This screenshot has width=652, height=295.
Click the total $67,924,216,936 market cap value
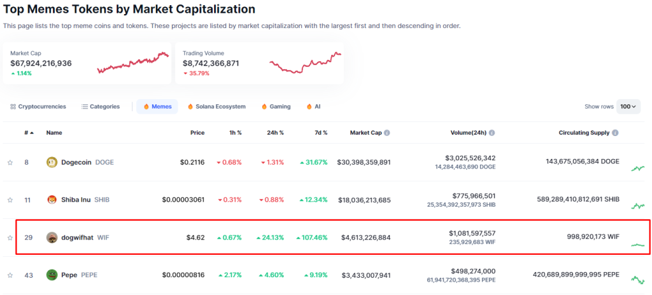tap(41, 63)
